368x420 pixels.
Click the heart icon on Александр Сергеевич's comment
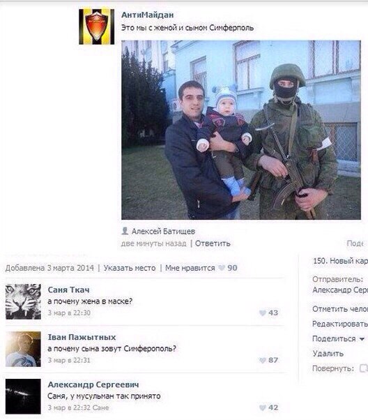tap(263, 407)
